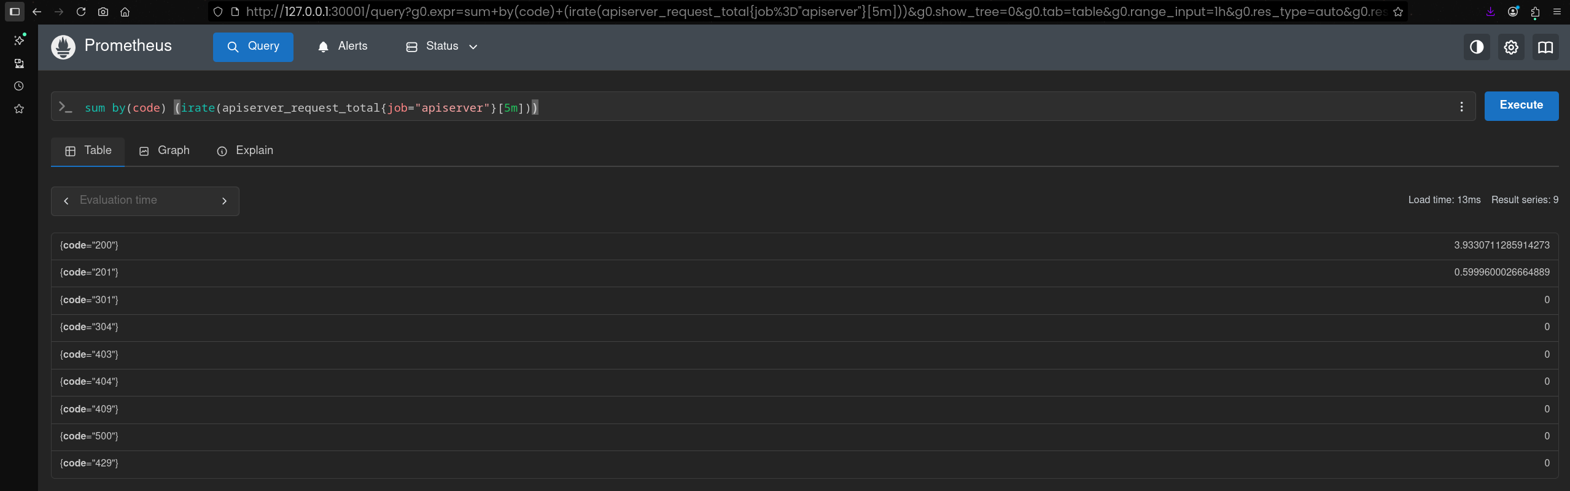Screen dimensions: 1570x491
Task: Open the browser extensions icon
Action: click(x=1535, y=12)
